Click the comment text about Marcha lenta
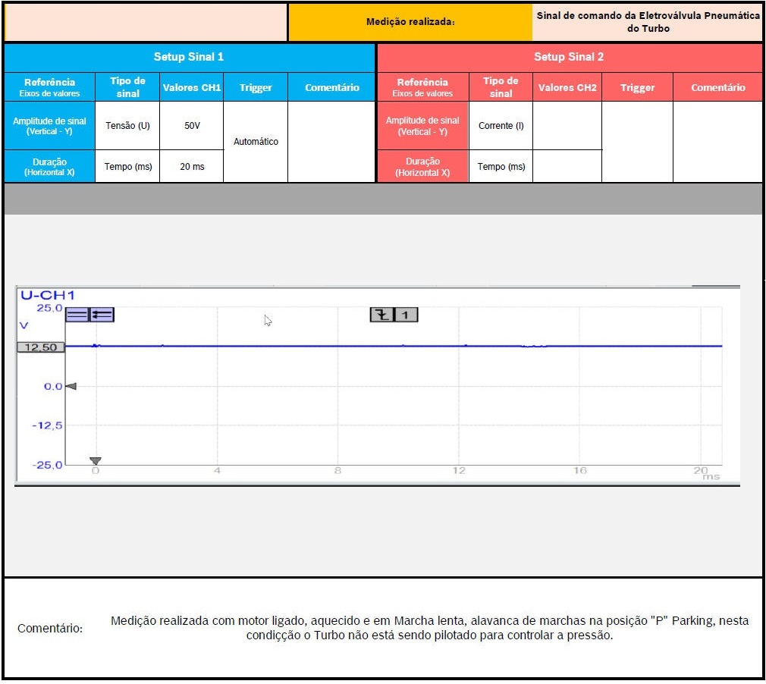Image resolution: width=766 pixels, height=684 pixels. [x=429, y=628]
